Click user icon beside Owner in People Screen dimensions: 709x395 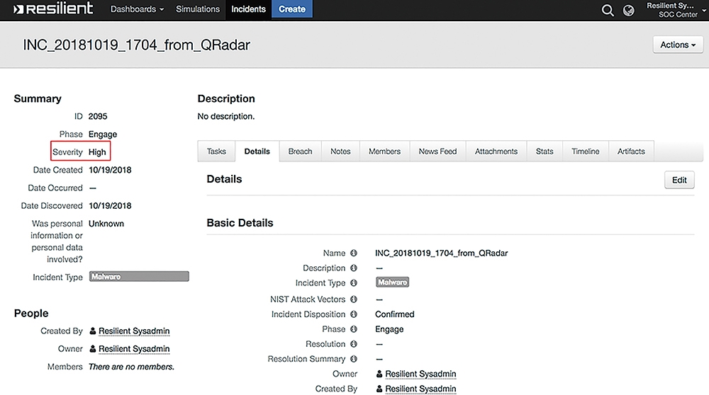click(x=93, y=348)
